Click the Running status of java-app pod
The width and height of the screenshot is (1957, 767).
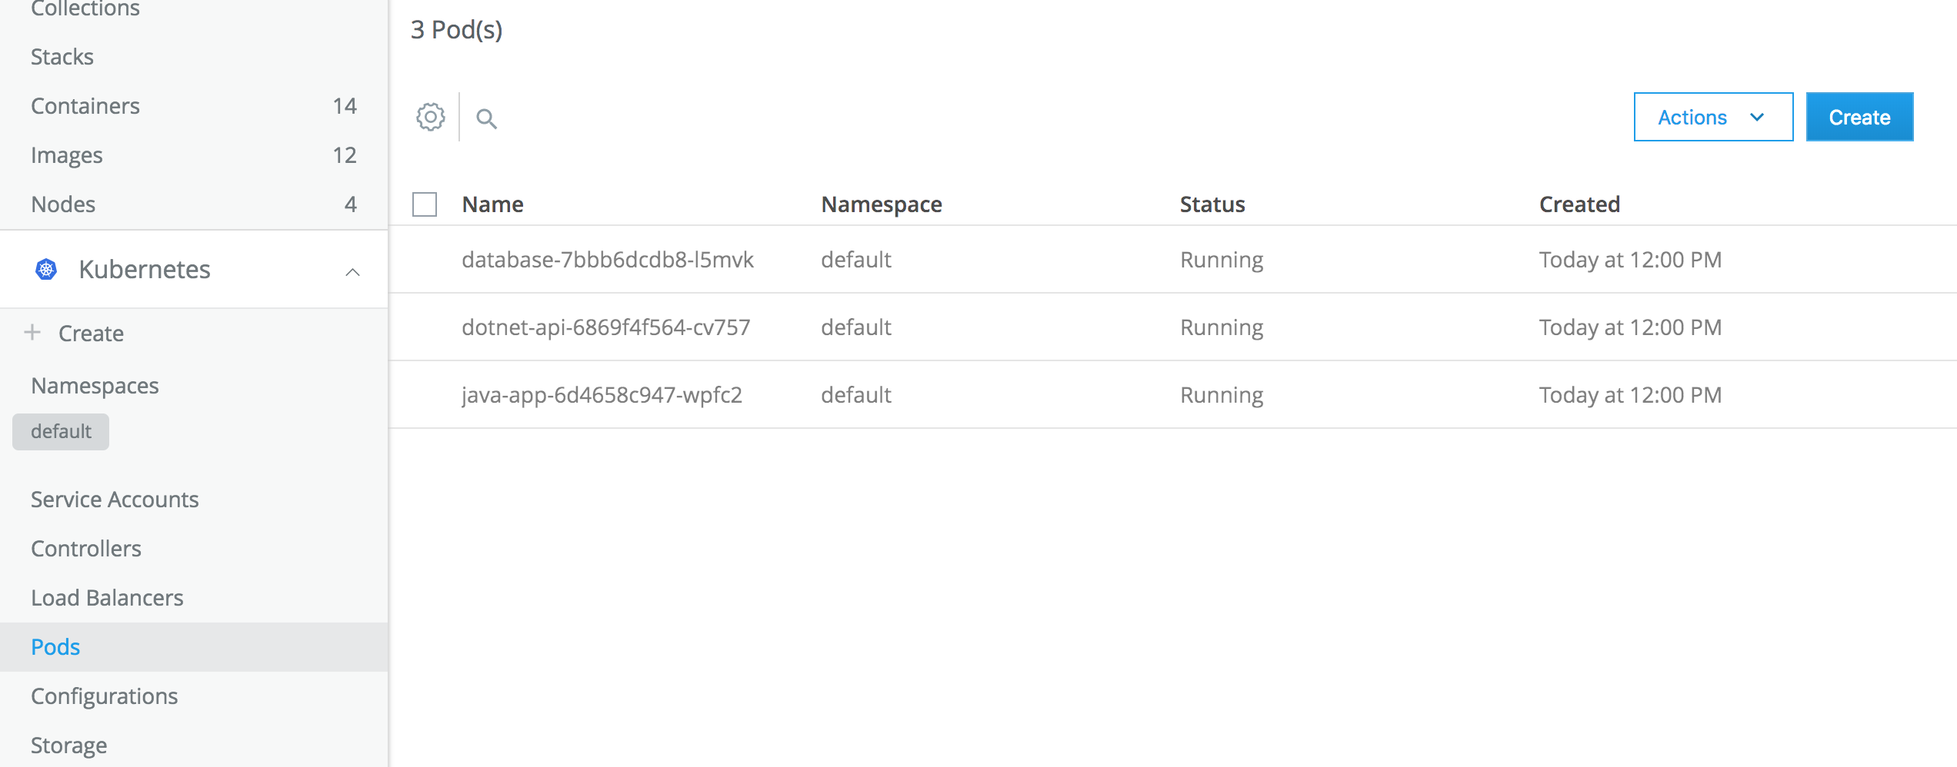click(1222, 395)
